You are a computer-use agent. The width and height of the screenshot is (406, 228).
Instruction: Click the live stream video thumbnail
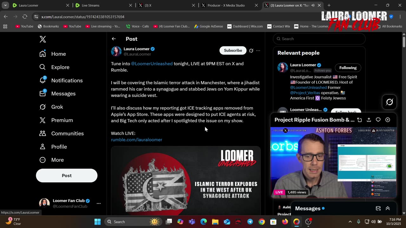pos(333,162)
